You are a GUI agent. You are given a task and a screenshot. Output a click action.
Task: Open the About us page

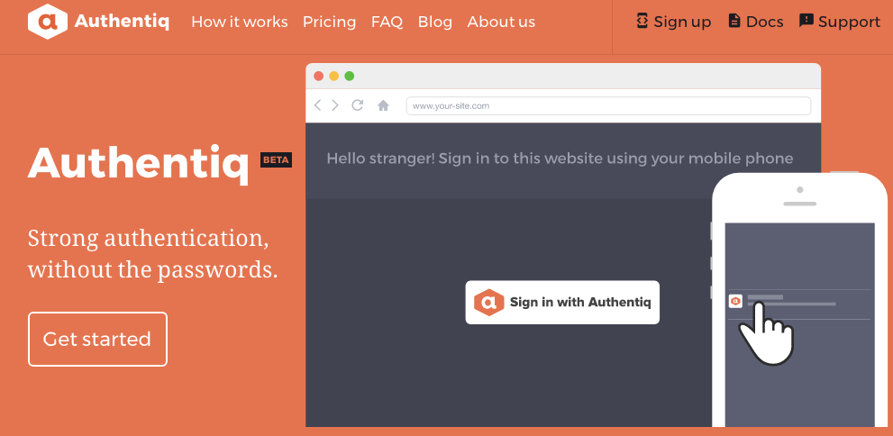(x=501, y=23)
